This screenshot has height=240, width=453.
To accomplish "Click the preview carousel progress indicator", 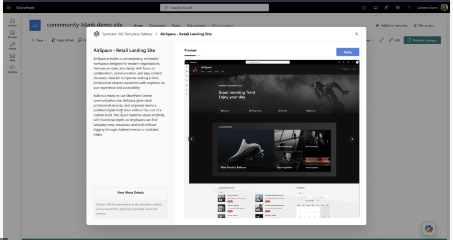I will (192, 55).
